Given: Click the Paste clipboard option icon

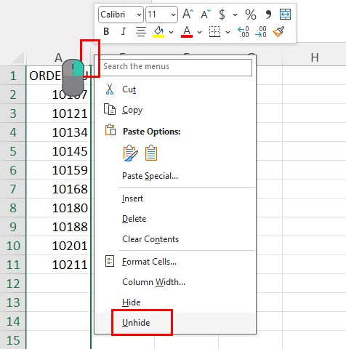Looking at the screenshot, I should 151,153.
